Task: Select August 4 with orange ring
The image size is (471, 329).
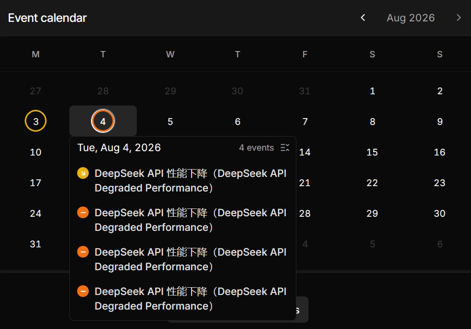Action: click(103, 121)
